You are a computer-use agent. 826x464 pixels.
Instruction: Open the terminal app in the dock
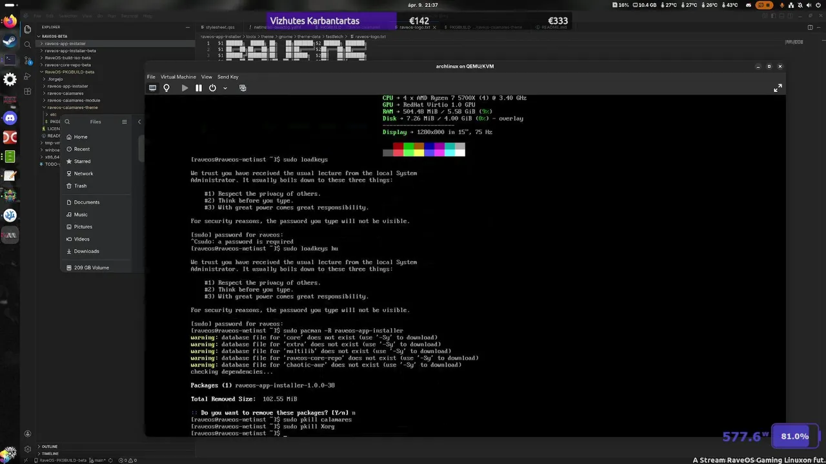coord(10,60)
